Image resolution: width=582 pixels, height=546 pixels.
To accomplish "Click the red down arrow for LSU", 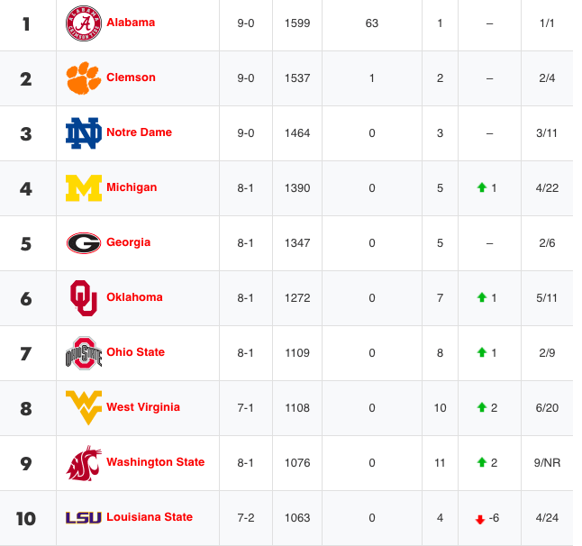I will [x=480, y=520].
